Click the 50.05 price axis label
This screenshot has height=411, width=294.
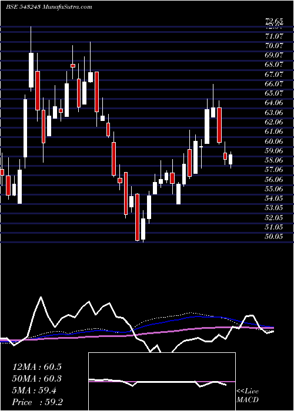coord(274,237)
